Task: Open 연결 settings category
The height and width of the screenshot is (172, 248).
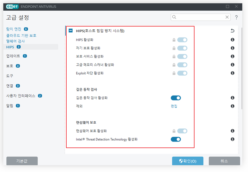Action: [10, 86]
